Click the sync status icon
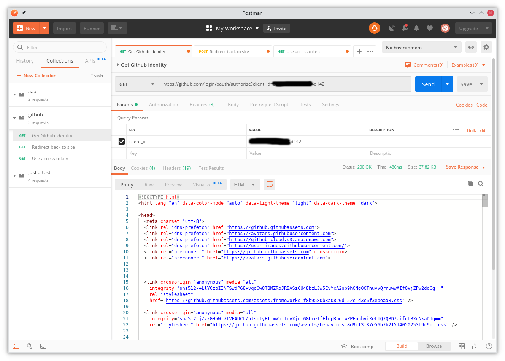Screen dimensions: 505x361 (374, 28)
